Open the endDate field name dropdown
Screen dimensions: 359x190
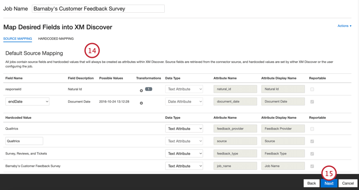click(27, 102)
